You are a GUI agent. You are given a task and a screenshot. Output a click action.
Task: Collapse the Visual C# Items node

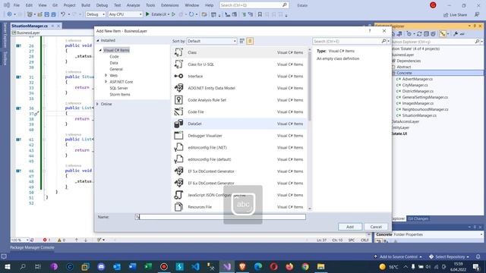(x=100, y=50)
